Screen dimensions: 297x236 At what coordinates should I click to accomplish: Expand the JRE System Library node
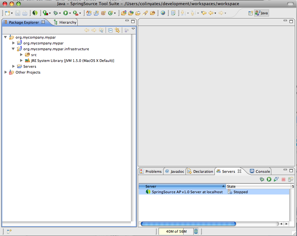click(x=21, y=61)
